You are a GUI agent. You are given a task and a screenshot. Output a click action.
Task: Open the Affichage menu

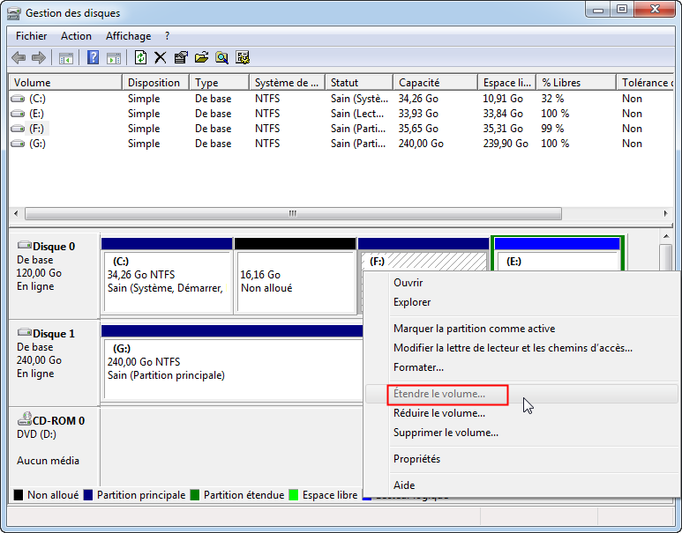[x=128, y=36]
